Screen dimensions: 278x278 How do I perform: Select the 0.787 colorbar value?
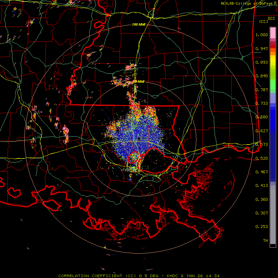click(262, 90)
